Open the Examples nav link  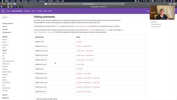pyautogui.click(x=27, y=11)
